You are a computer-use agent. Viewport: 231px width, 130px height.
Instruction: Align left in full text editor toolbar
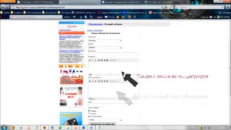(99, 81)
